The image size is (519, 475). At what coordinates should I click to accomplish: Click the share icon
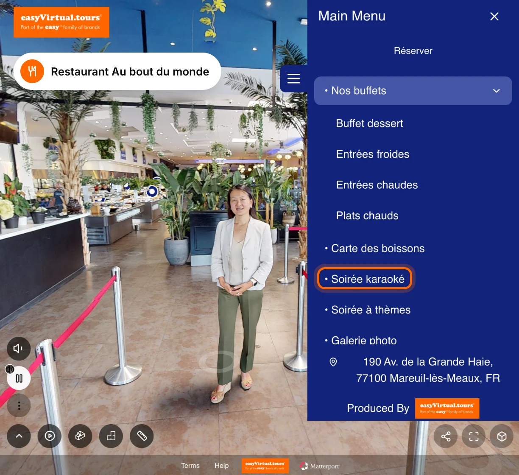pos(446,436)
